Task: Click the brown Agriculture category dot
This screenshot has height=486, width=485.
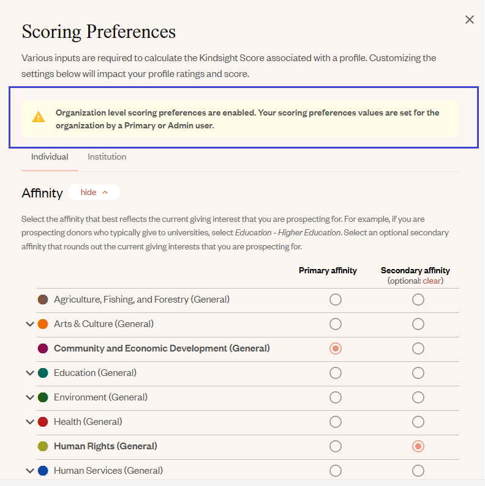Action: [43, 300]
